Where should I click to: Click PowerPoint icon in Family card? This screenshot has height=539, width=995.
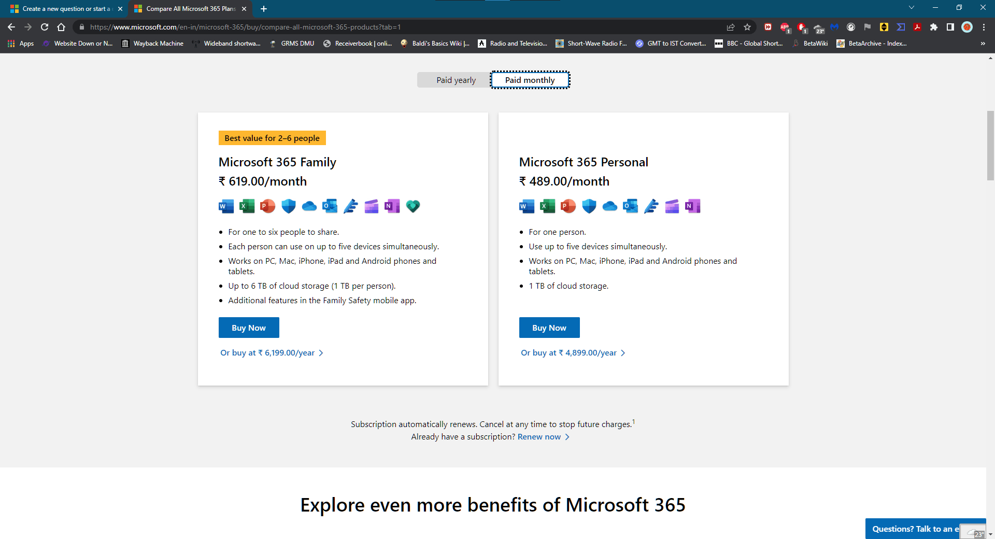pos(267,206)
